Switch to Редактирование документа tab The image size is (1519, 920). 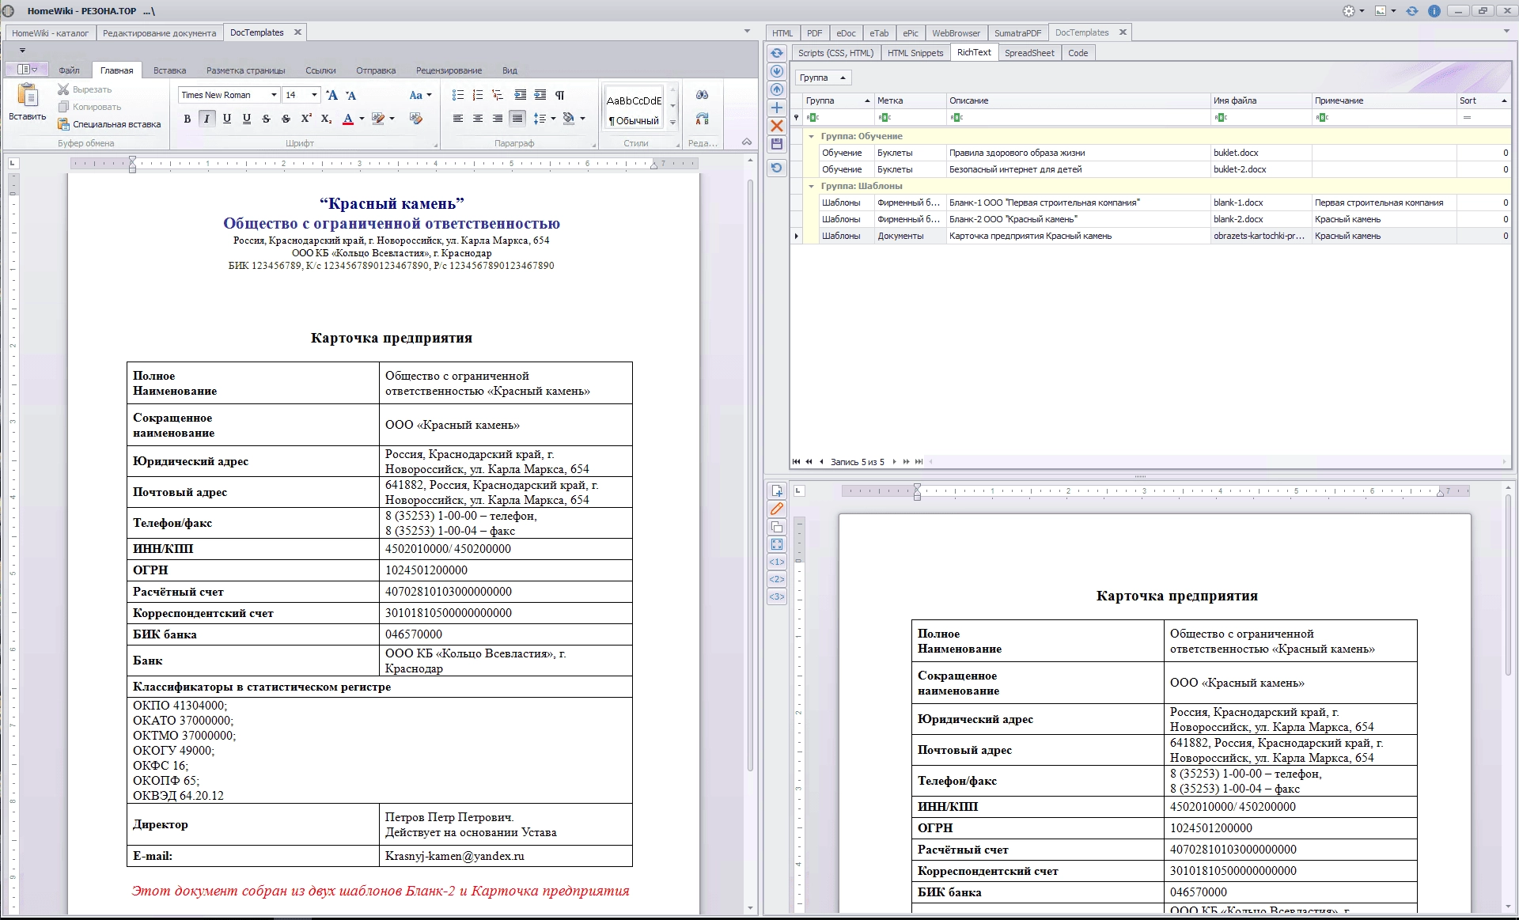click(x=159, y=33)
